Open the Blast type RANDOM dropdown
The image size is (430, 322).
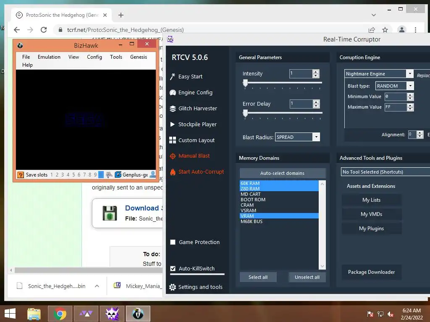click(410, 86)
